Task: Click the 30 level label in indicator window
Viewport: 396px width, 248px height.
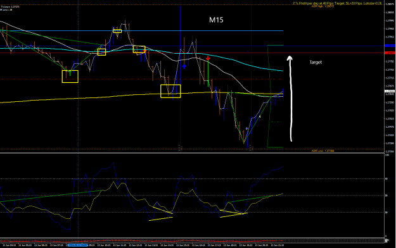Action: pyautogui.click(x=386, y=213)
